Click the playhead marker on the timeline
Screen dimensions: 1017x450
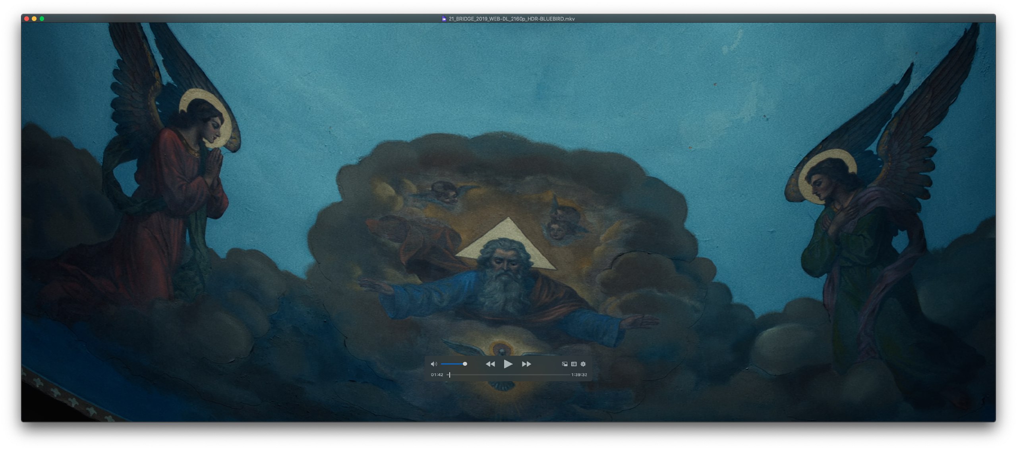click(x=449, y=375)
